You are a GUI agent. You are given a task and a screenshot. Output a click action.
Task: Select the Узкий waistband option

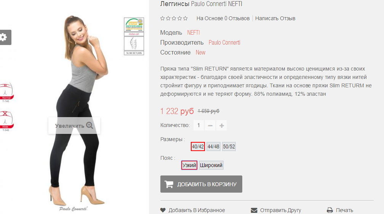click(189, 165)
